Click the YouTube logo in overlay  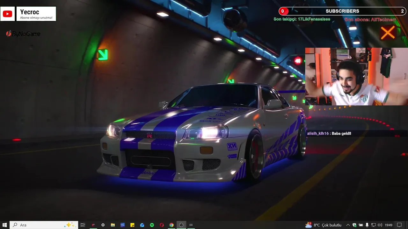point(7,14)
